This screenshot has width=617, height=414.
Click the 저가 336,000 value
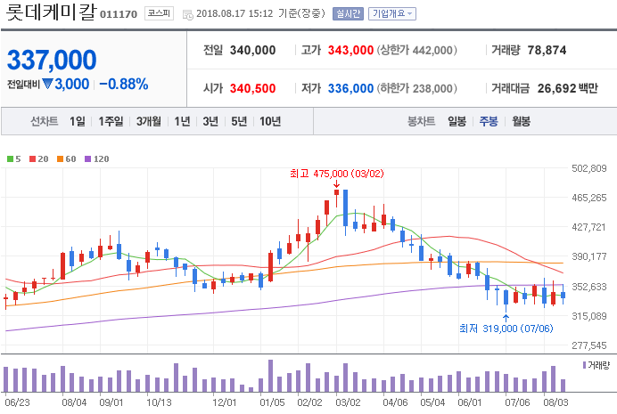[350, 88]
